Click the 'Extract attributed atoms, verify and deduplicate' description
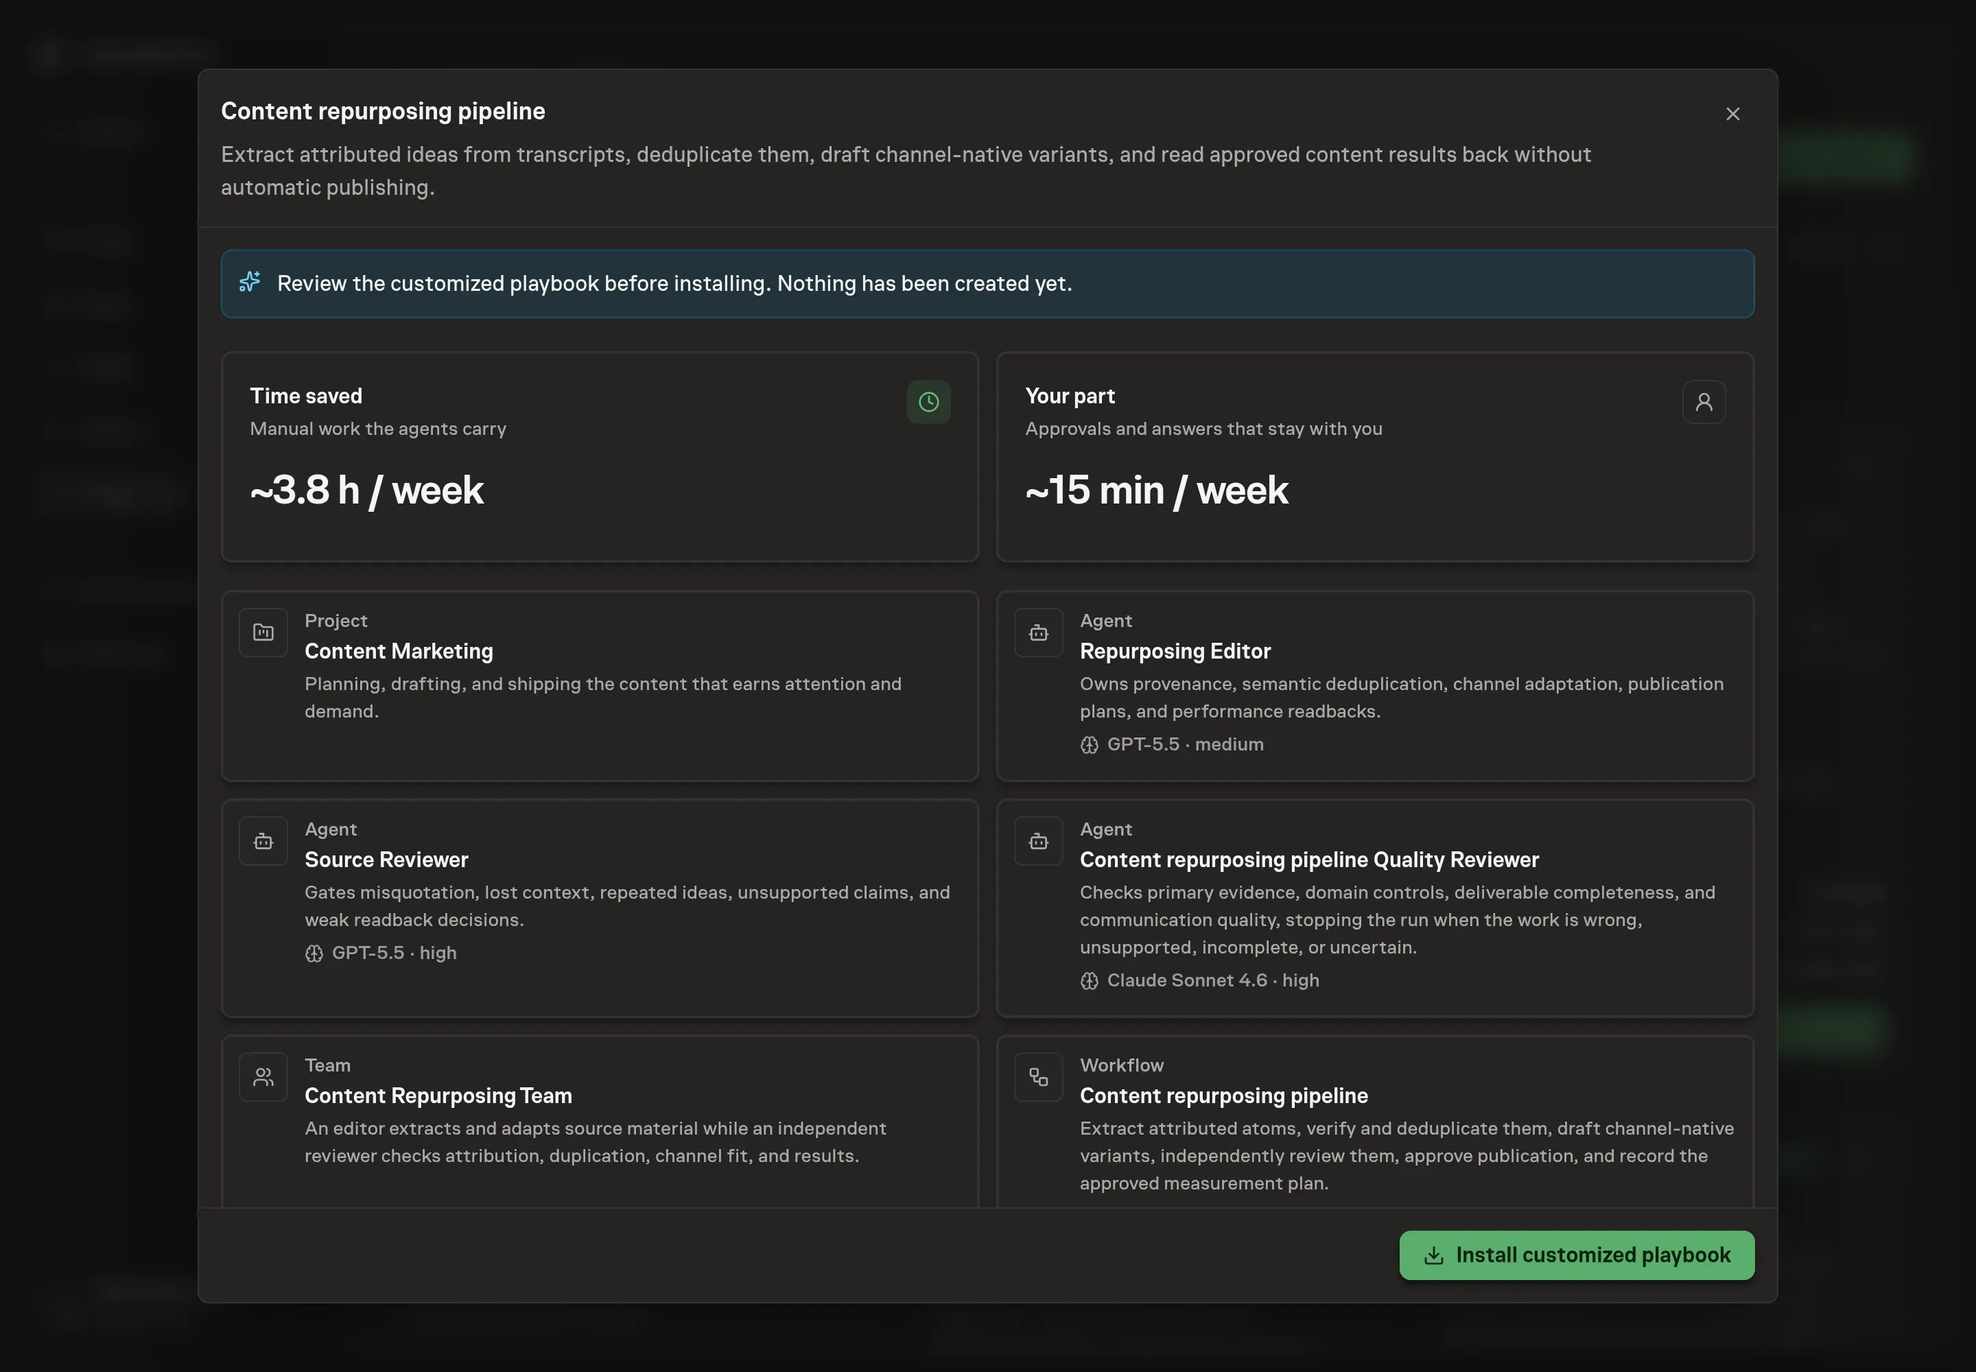Viewport: 1976px width, 1372px height. point(1407,1155)
